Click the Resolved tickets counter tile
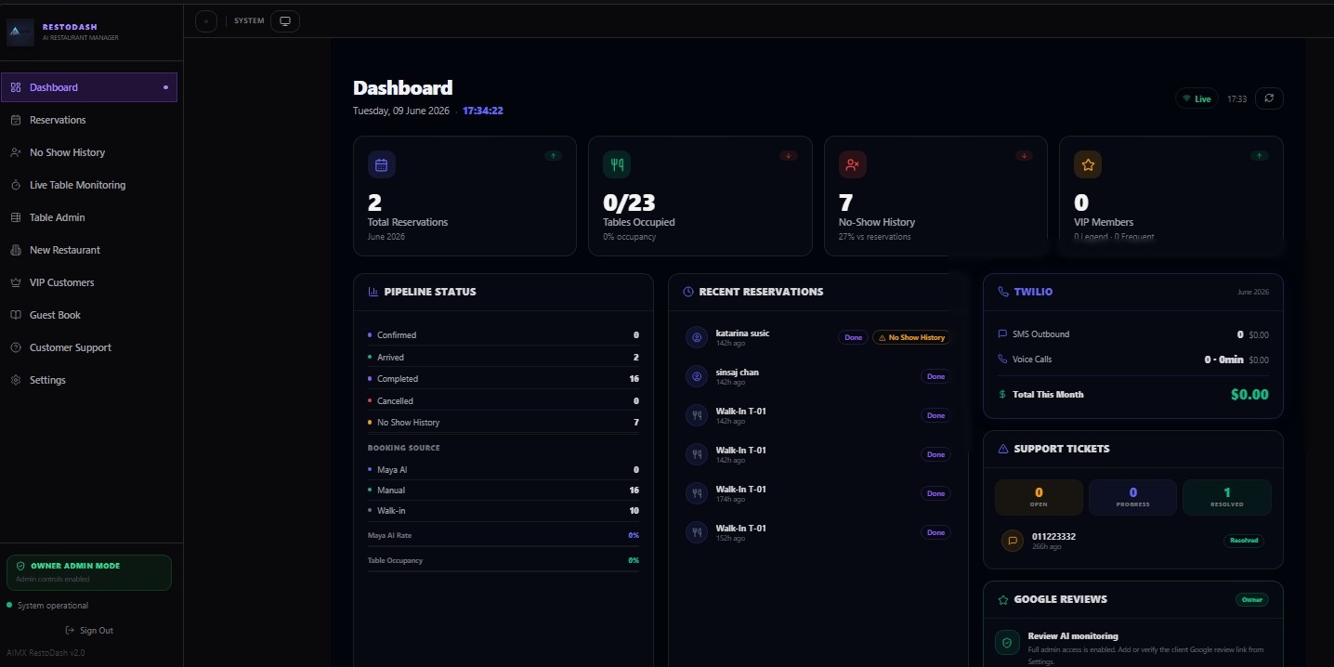Viewport: 1334px width, 667px height. [1227, 497]
